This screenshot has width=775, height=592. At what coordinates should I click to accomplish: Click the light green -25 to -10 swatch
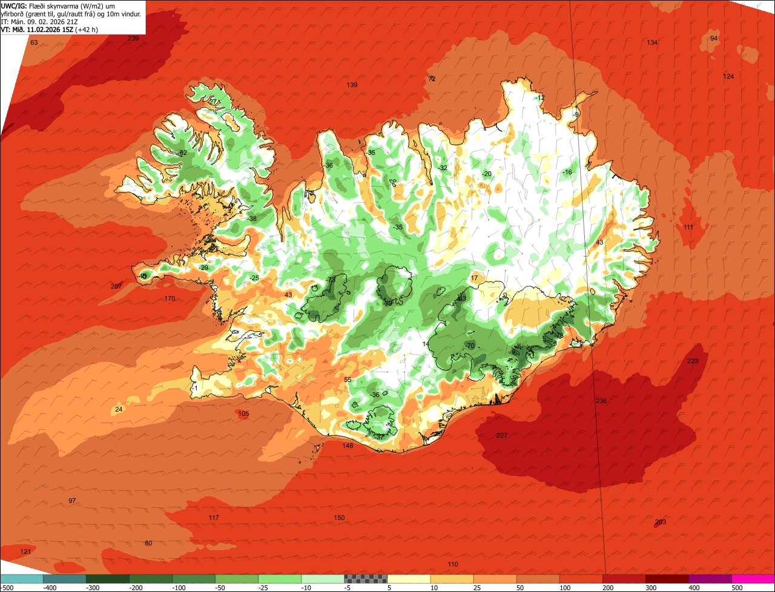(x=280, y=579)
